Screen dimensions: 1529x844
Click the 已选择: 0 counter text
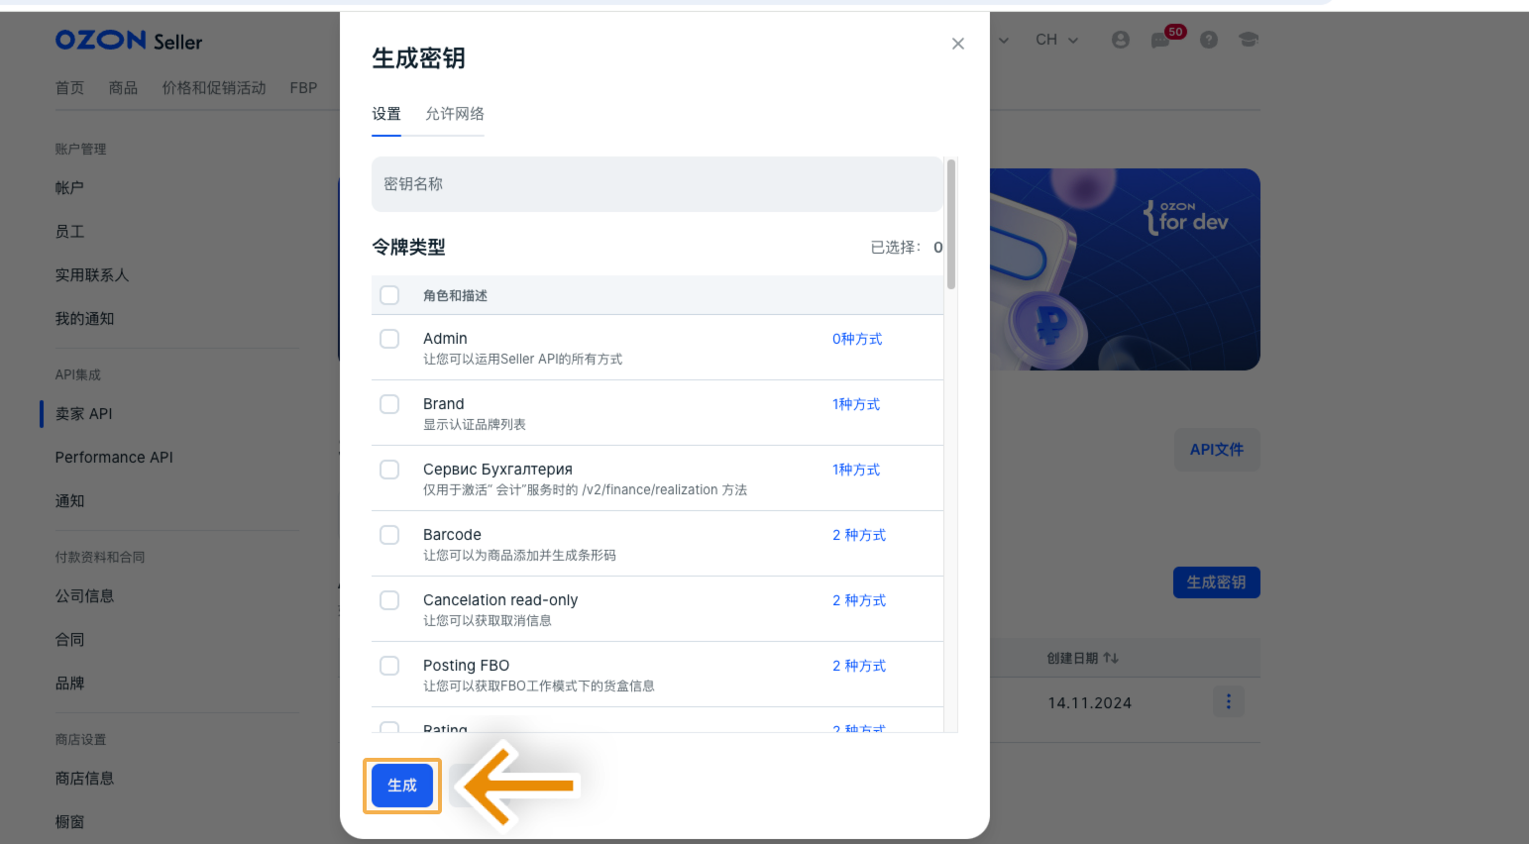pos(907,248)
